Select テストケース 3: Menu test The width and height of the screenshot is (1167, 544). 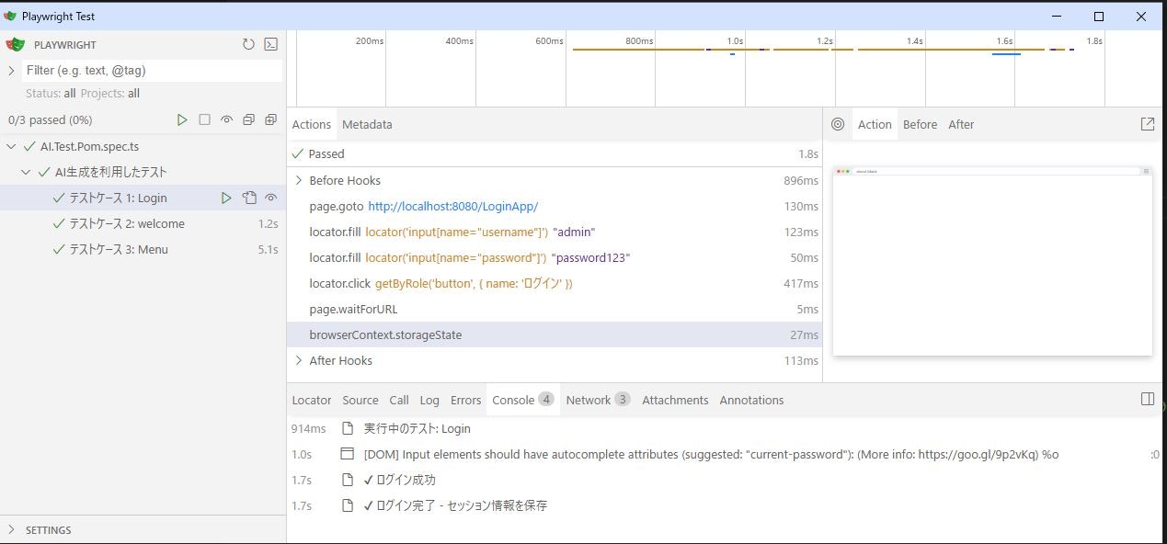tap(143, 249)
